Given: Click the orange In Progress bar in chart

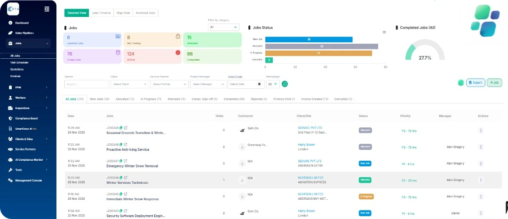Looking at the screenshot, I should pos(318,53).
